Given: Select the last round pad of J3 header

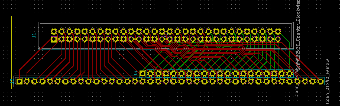Looking at the screenshot, I should [290, 73].
